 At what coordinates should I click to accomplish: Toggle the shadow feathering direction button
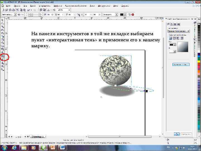pos(78,15)
